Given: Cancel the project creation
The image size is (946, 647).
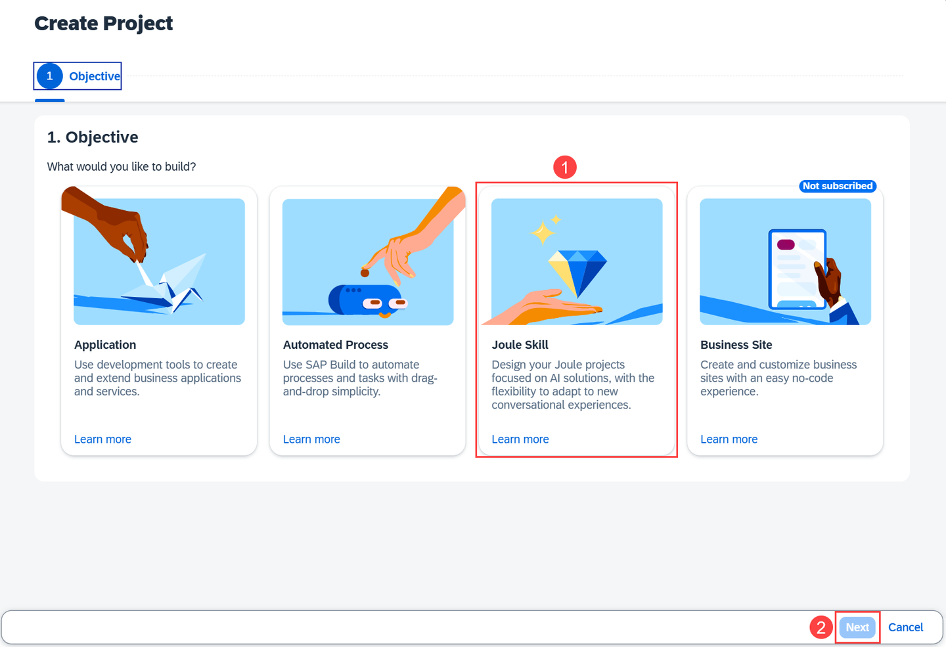Looking at the screenshot, I should [905, 627].
